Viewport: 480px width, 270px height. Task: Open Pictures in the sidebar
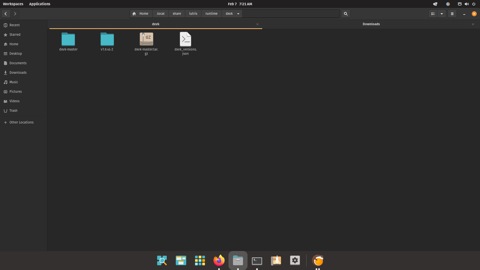[23, 91]
